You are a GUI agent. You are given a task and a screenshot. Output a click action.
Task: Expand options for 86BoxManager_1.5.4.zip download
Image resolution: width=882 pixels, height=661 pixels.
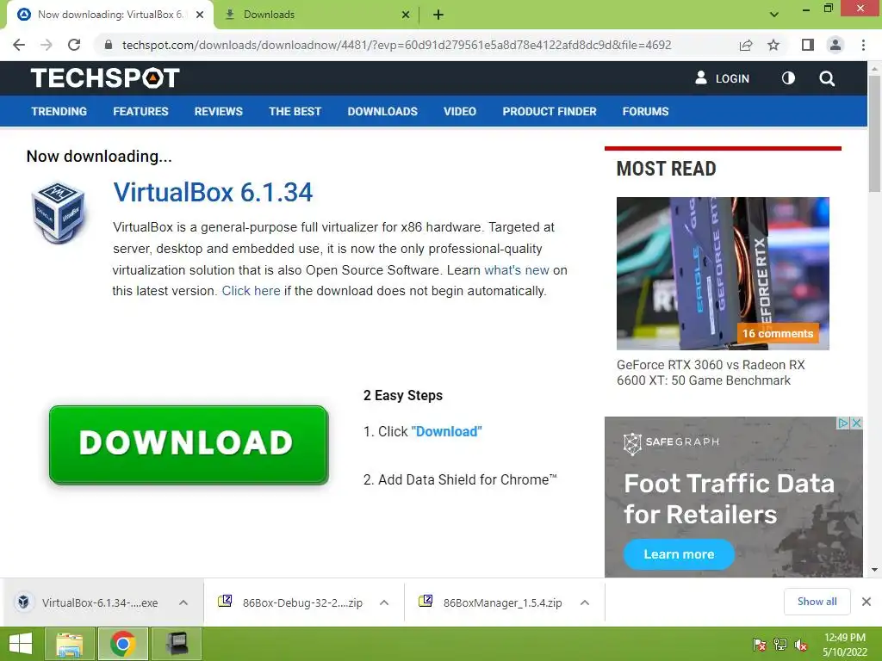tap(585, 602)
